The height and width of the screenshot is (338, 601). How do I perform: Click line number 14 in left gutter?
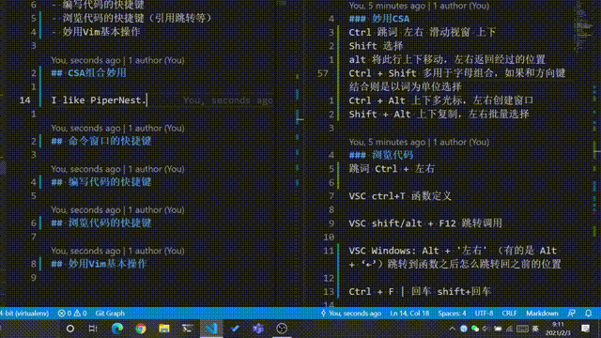point(25,100)
